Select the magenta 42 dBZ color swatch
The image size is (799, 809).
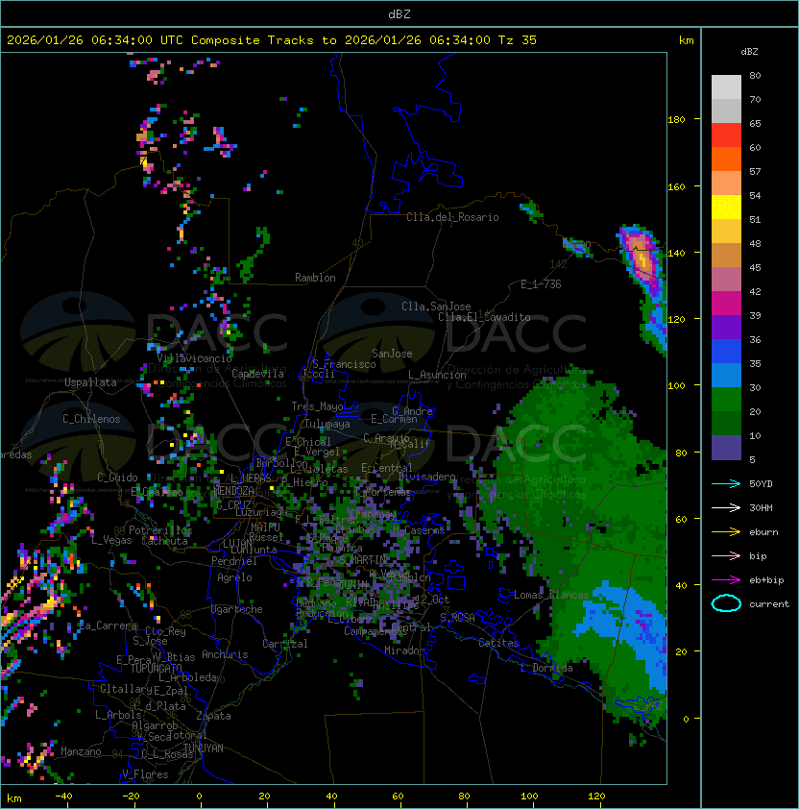tap(726, 303)
